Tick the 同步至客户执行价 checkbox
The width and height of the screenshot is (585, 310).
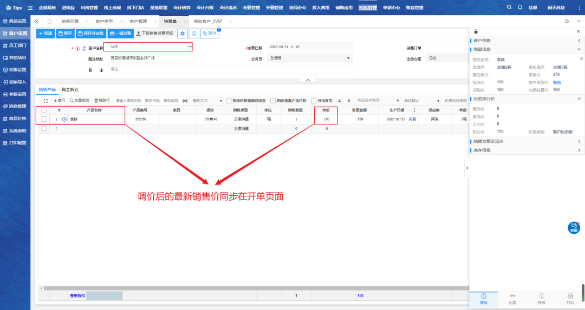point(273,101)
